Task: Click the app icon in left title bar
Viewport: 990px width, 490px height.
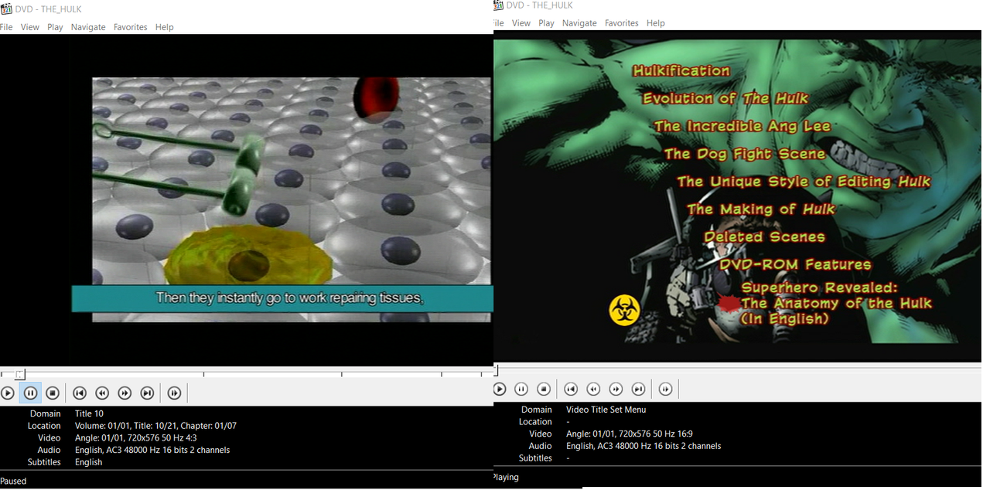Action: (6, 9)
